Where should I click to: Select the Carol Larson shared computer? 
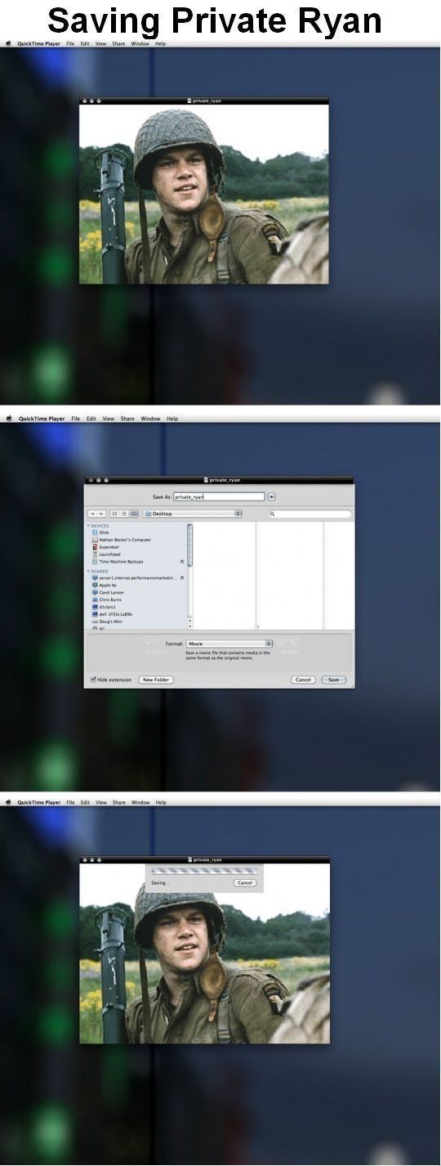[x=112, y=592]
